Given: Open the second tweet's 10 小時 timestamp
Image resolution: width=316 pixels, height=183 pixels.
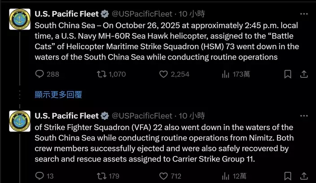Looking at the screenshot, I should coord(192,116).
